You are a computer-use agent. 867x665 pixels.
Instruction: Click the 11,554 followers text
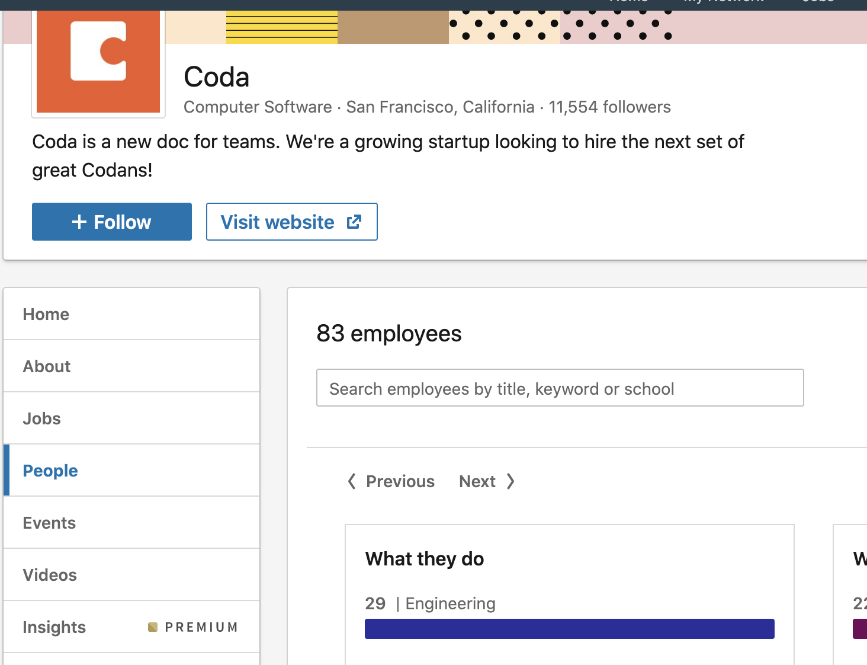click(609, 107)
